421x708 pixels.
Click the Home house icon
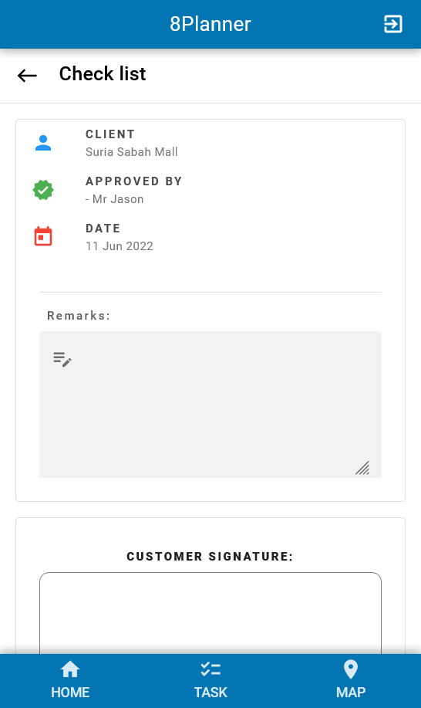coord(70,669)
